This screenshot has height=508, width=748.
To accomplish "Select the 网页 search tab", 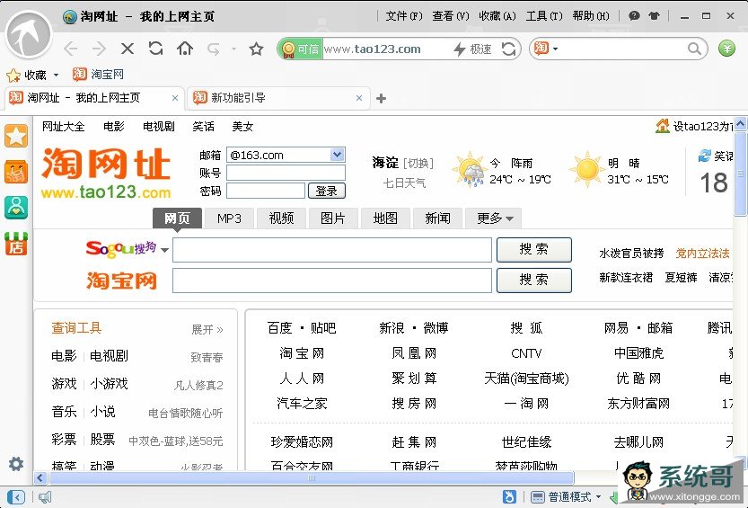I will click(x=177, y=218).
